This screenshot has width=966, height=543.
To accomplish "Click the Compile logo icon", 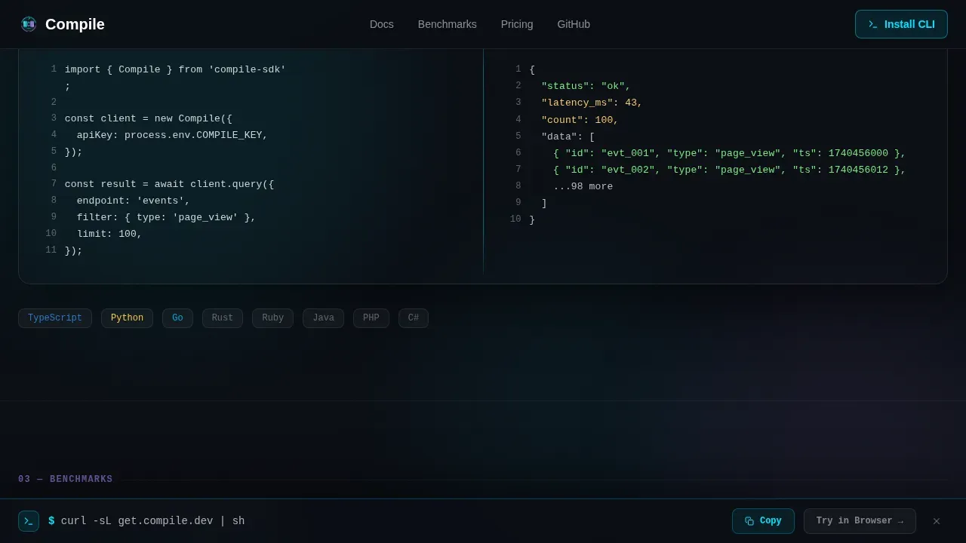I will coord(29,24).
